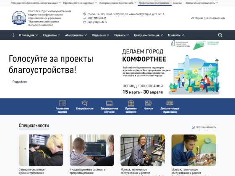Click the email pkgh@pkgh.edu.ru link
The width and height of the screenshot is (235, 176).
[x=97, y=22]
